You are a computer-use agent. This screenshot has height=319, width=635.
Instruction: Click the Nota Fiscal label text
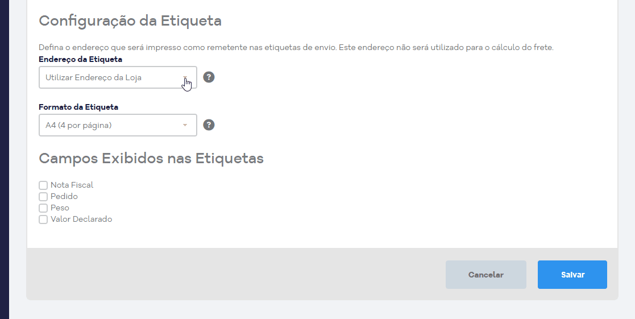72,185
